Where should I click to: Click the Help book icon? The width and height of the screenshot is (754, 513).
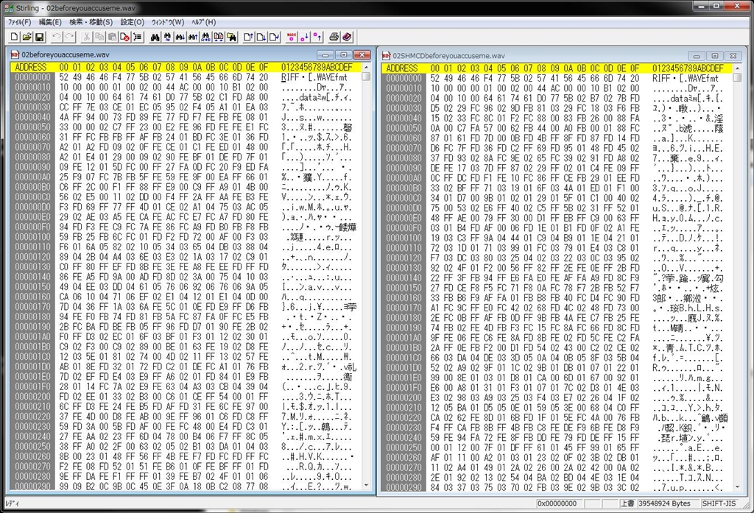click(x=347, y=36)
